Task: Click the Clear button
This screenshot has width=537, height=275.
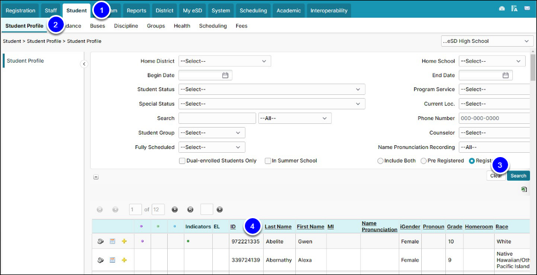Action: 496,176
